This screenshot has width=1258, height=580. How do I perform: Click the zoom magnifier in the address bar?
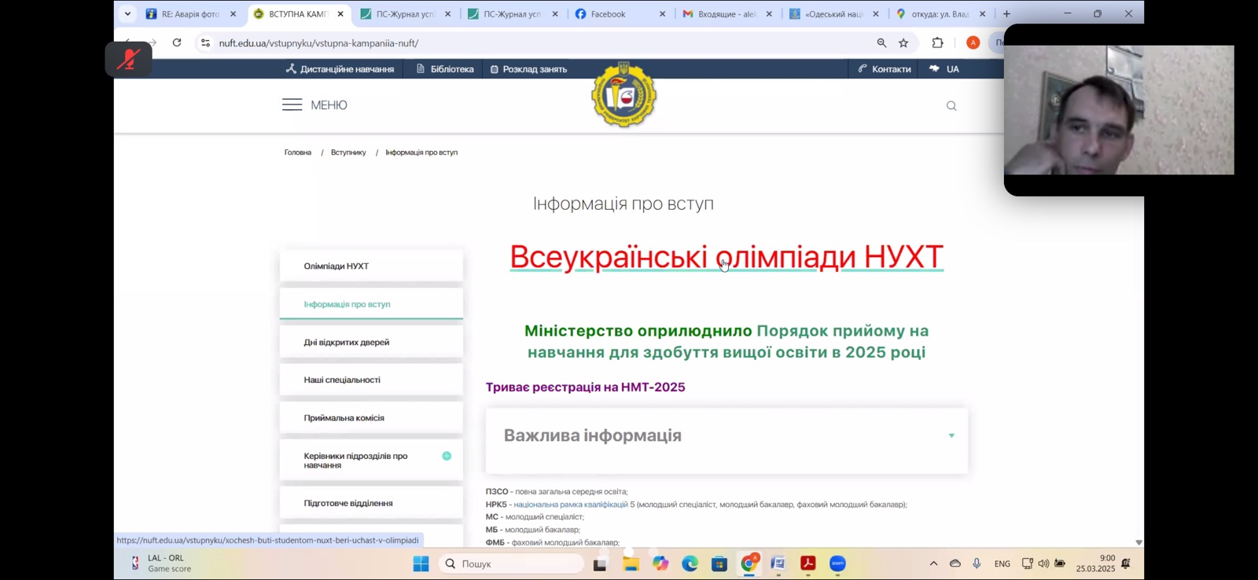coord(881,43)
